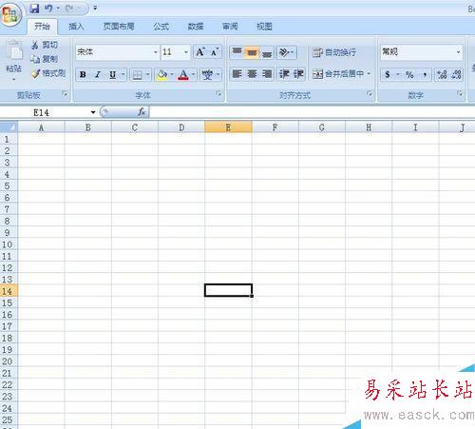Cut selection with 剪切
475x429 pixels.
pyautogui.click(x=45, y=45)
